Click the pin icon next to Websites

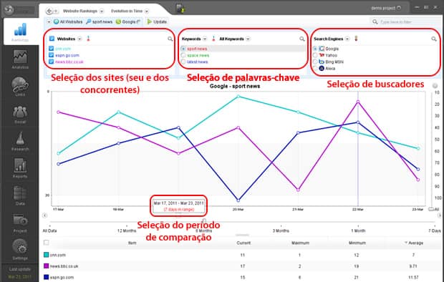pos(88,39)
